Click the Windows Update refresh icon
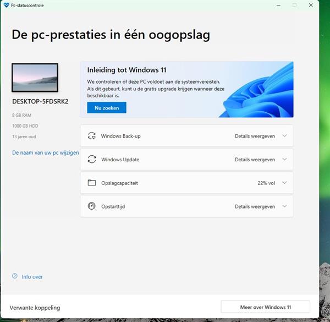The height and width of the screenshot is (322, 330). (x=92, y=160)
